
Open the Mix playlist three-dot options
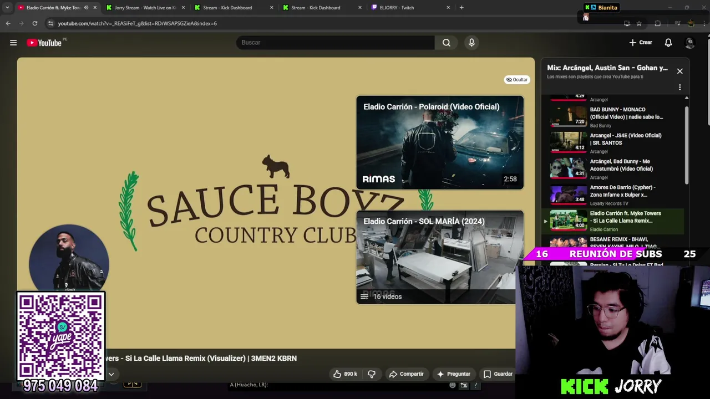[x=679, y=87]
